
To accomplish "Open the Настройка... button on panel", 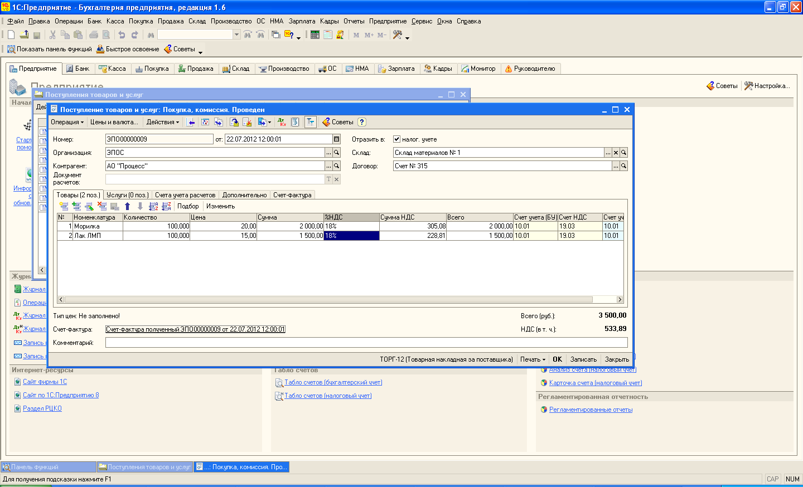I will pos(767,86).
